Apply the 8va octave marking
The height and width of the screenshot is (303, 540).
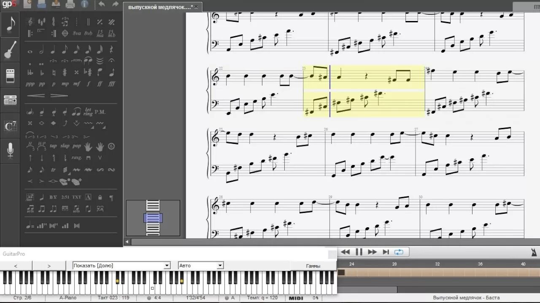[x=77, y=33]
